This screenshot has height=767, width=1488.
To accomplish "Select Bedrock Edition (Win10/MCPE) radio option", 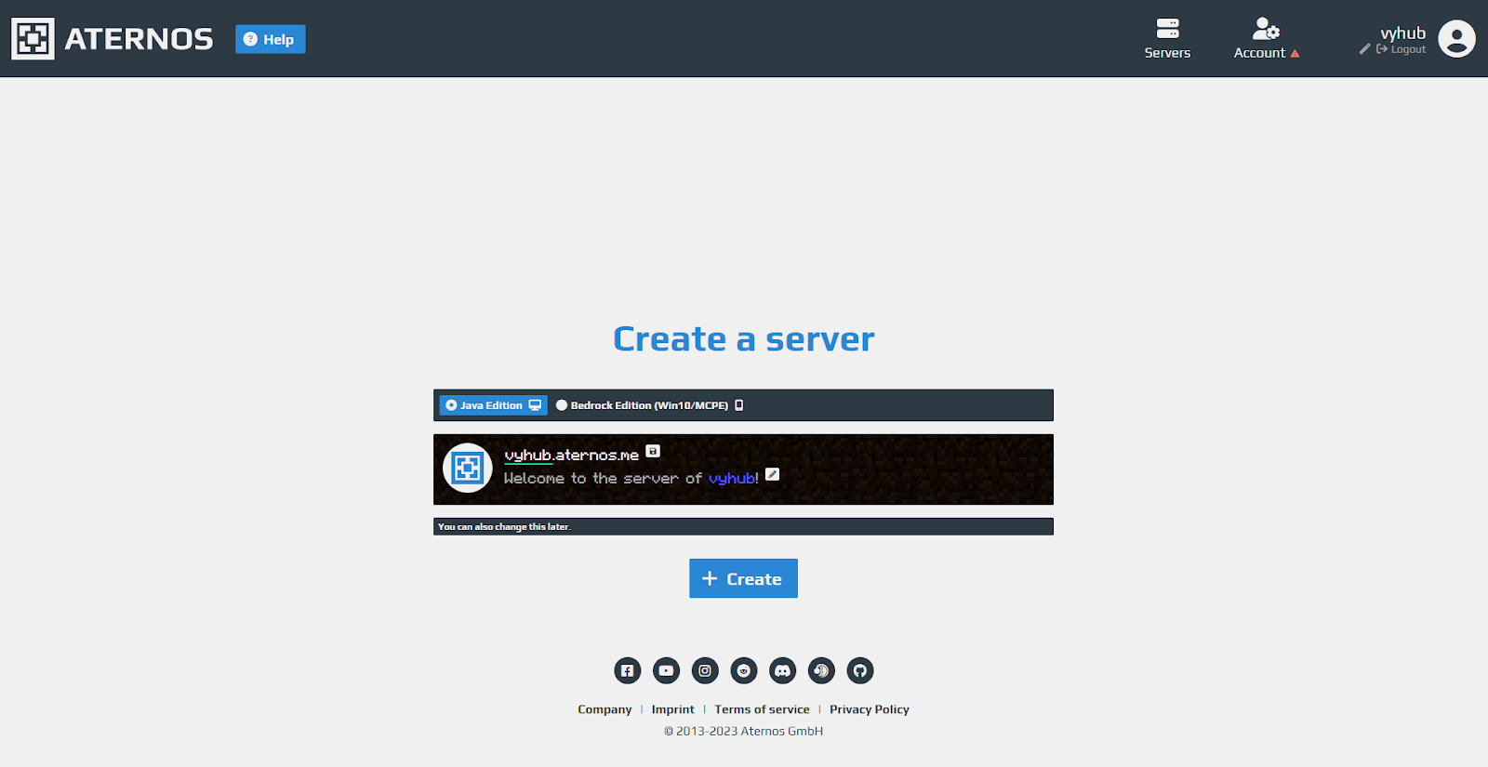I will 649,405.
